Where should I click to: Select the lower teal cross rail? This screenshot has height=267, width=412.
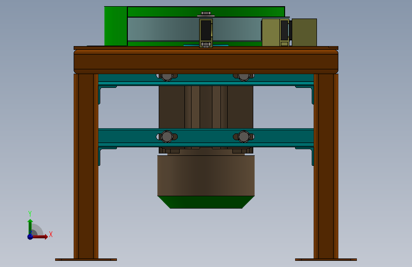pyautogui.click(x=206, y=137)
